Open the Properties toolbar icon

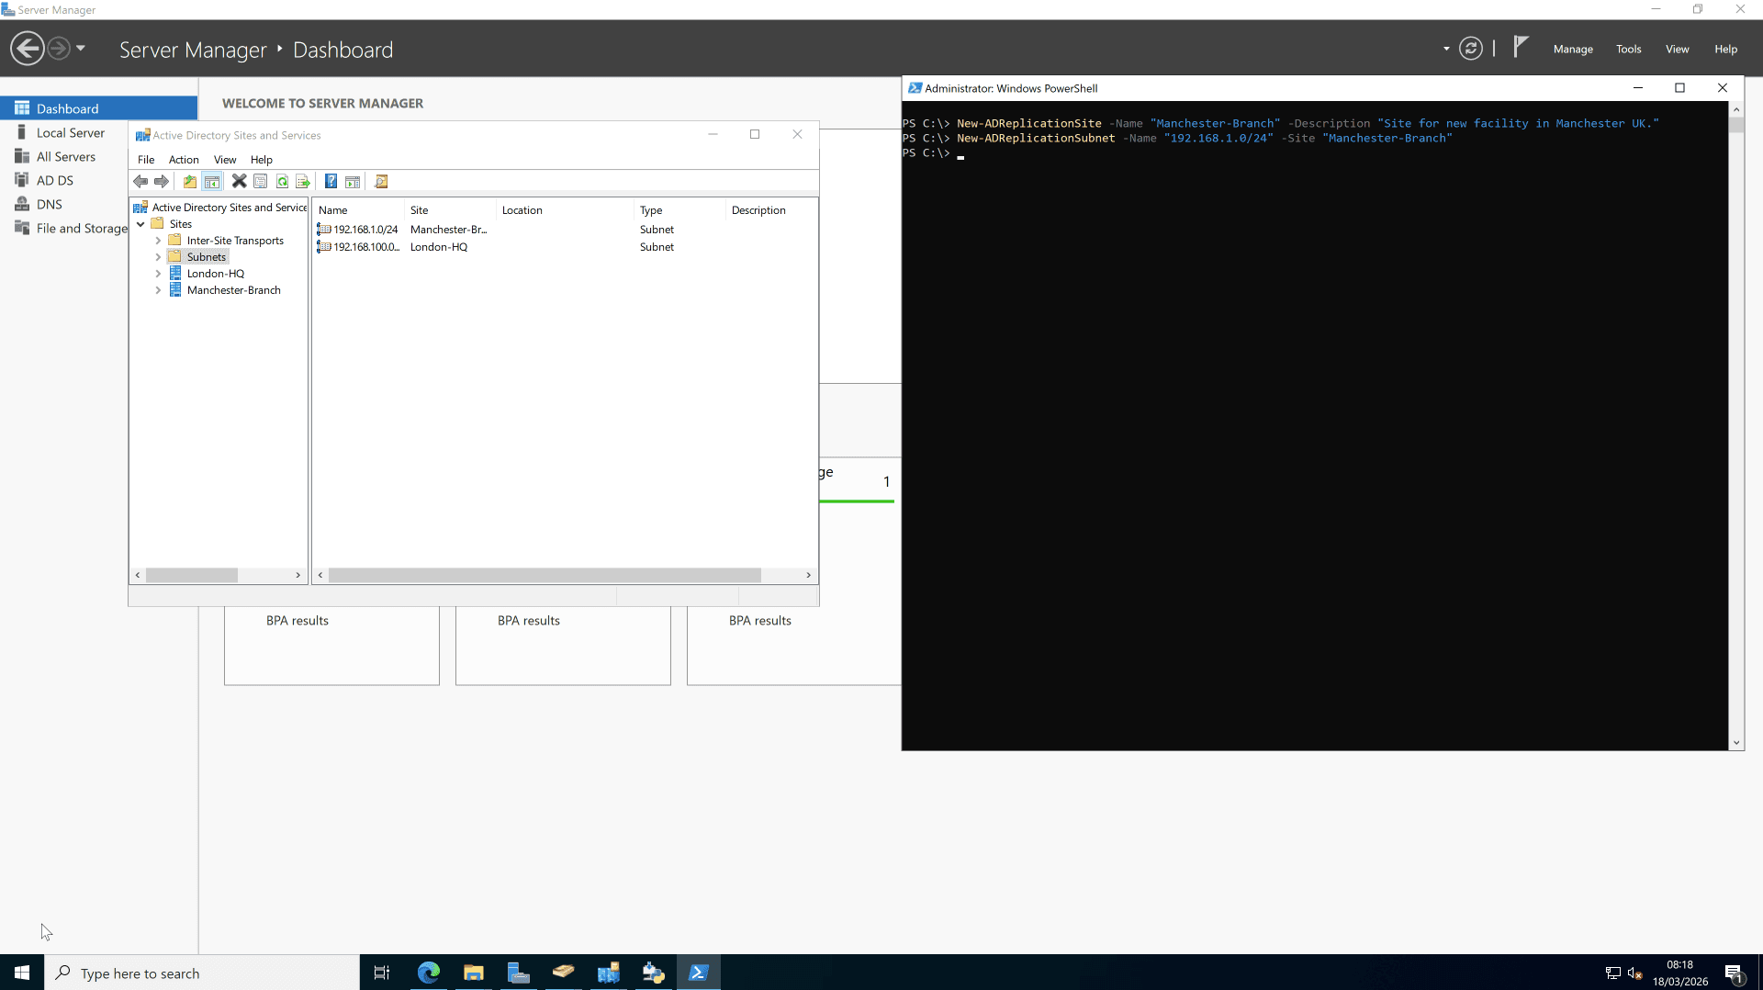pyautogui.click(x=260, y=181)
